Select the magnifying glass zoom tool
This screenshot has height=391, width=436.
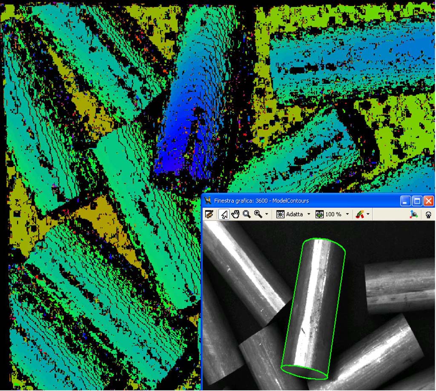247,214
